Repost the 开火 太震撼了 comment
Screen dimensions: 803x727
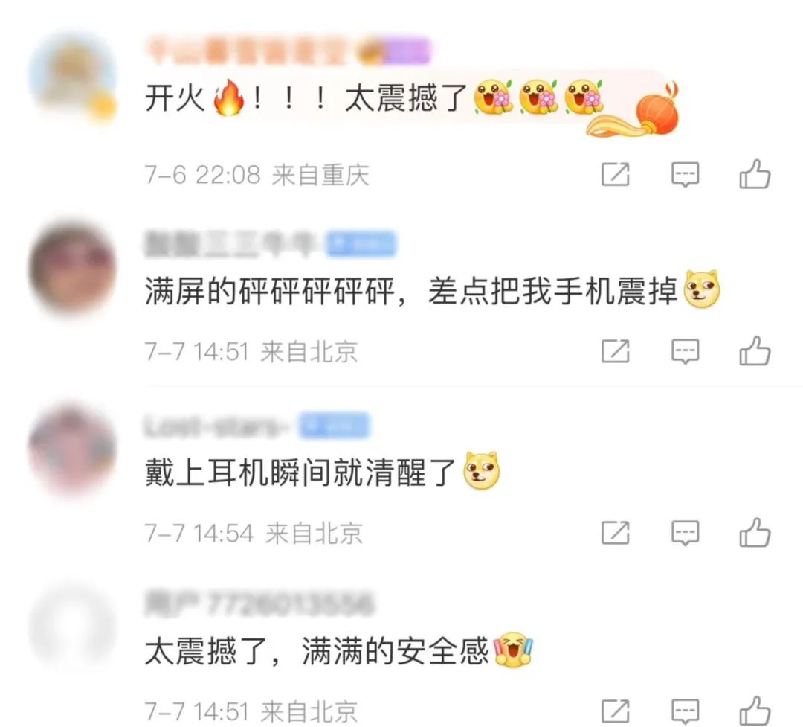click(615, 175)
